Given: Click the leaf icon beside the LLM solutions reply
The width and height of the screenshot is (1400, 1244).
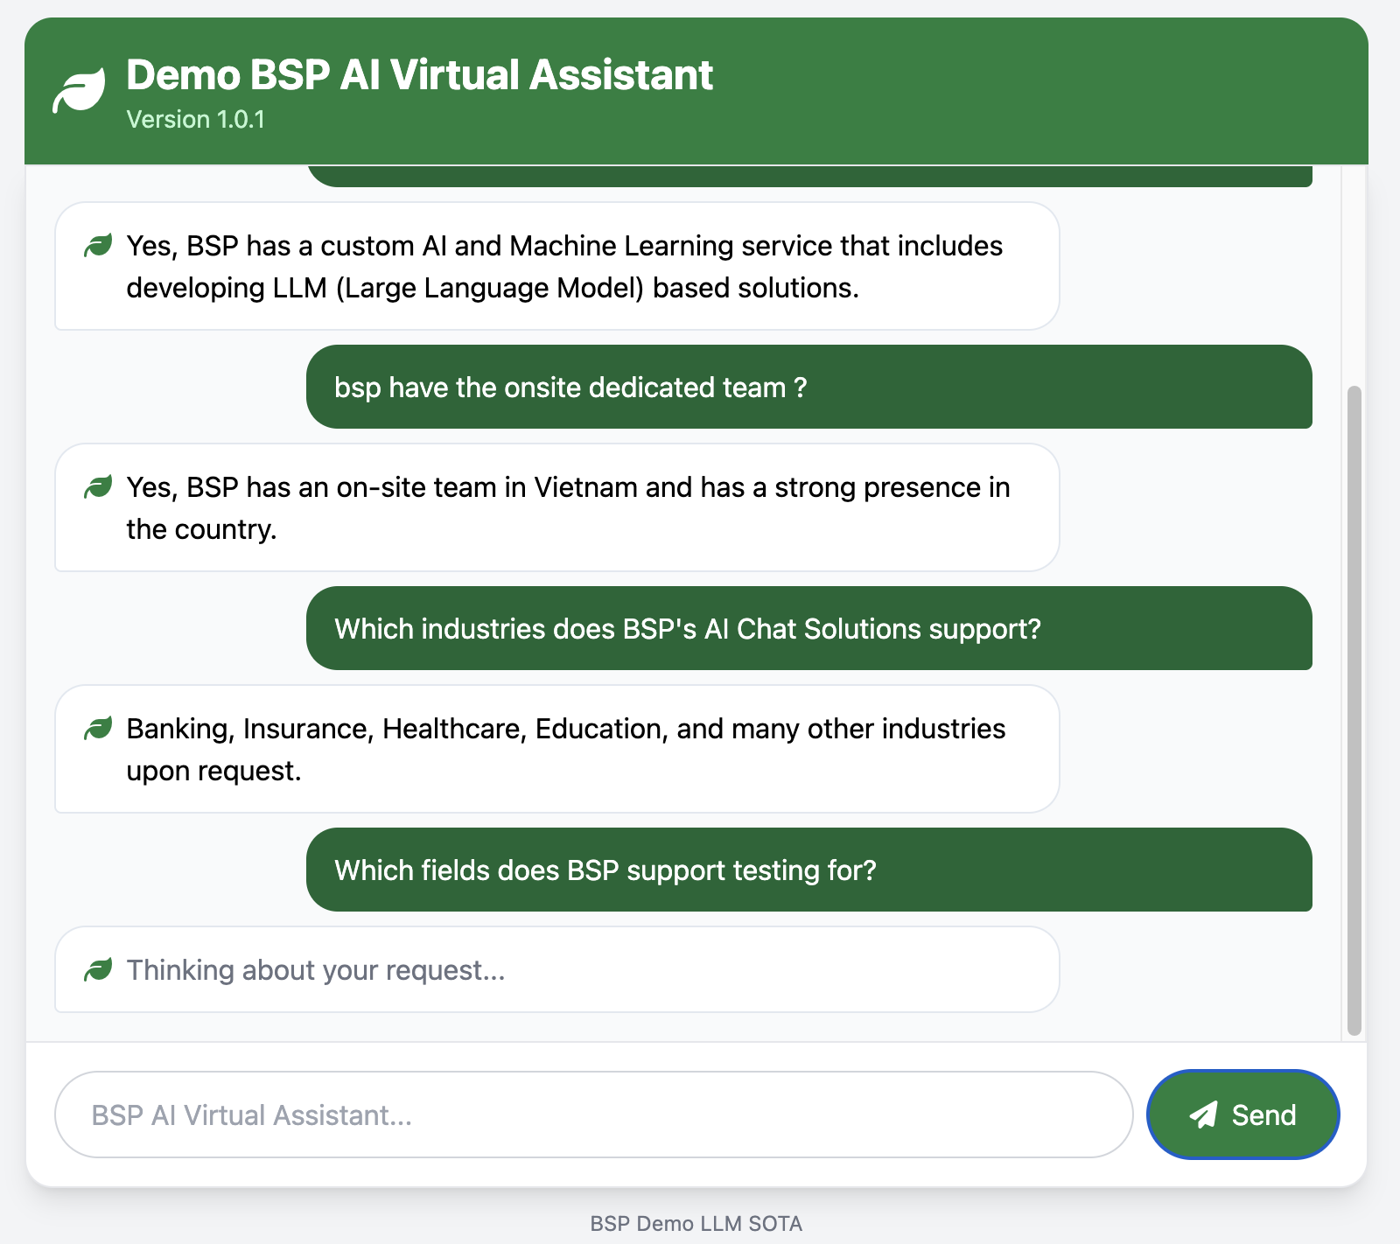Looking at the screenshot, I should (x=98, y=246).
